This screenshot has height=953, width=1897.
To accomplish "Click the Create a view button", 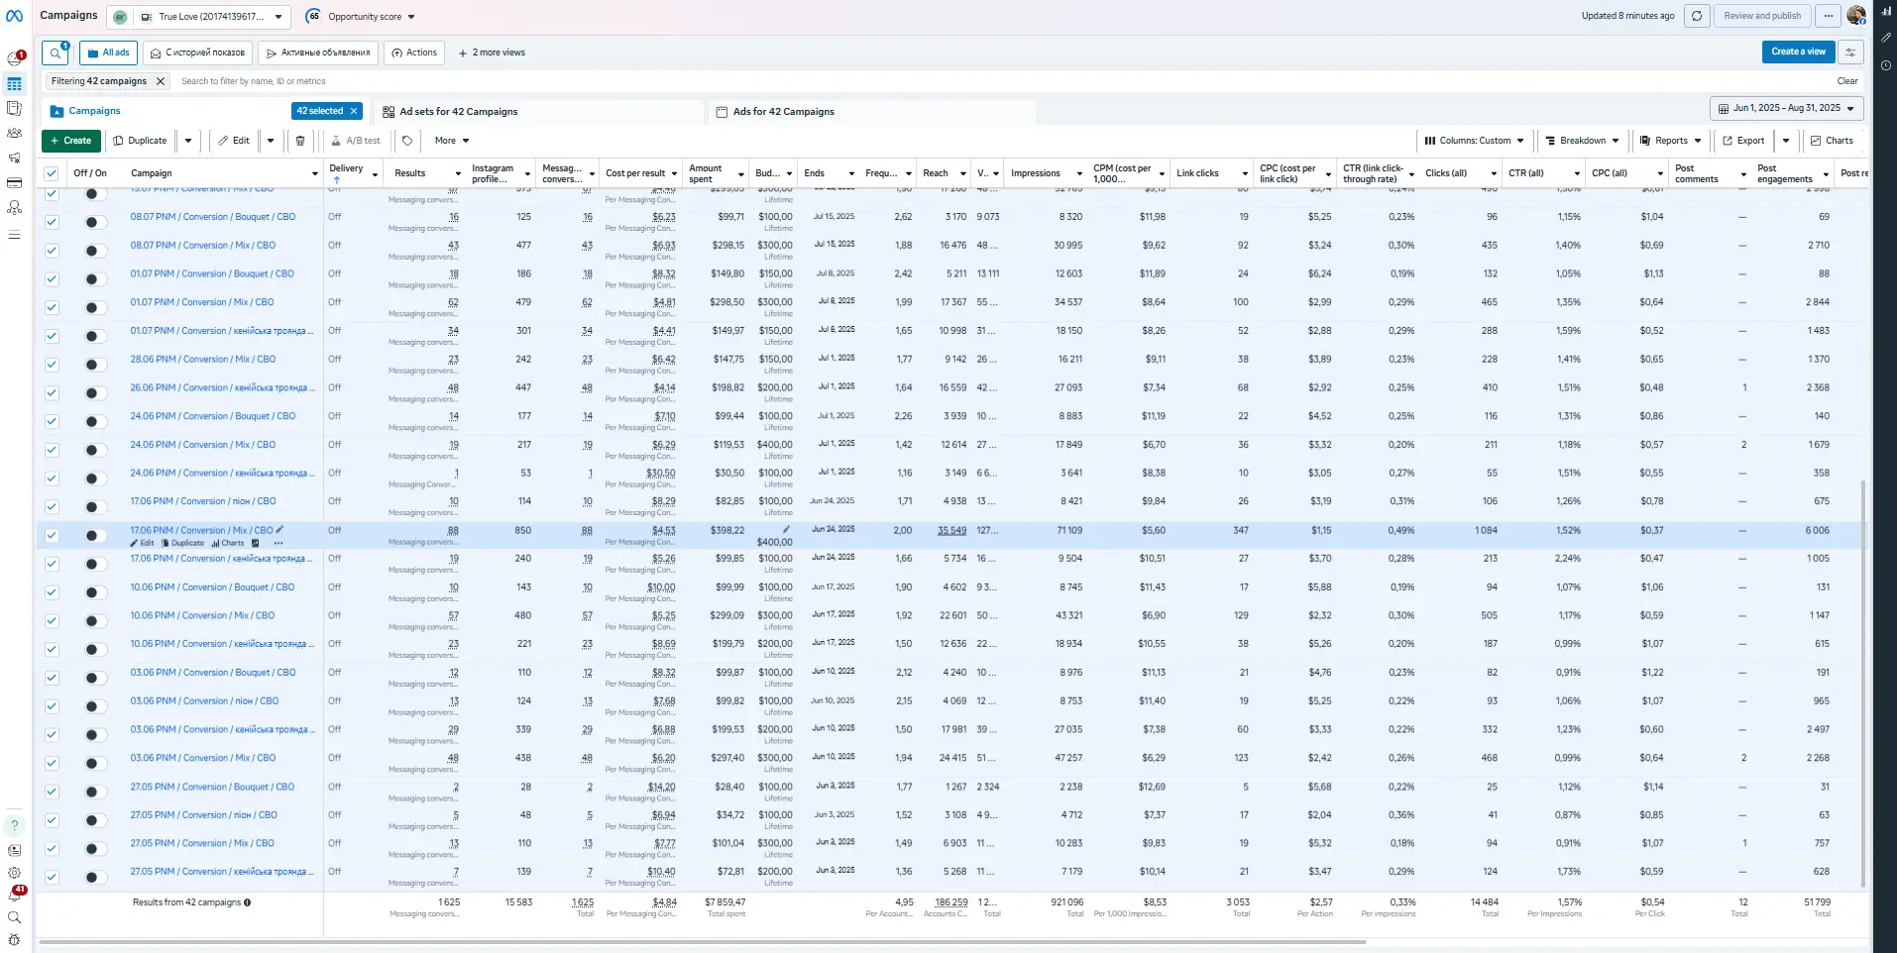I will tap(1798, 52).
